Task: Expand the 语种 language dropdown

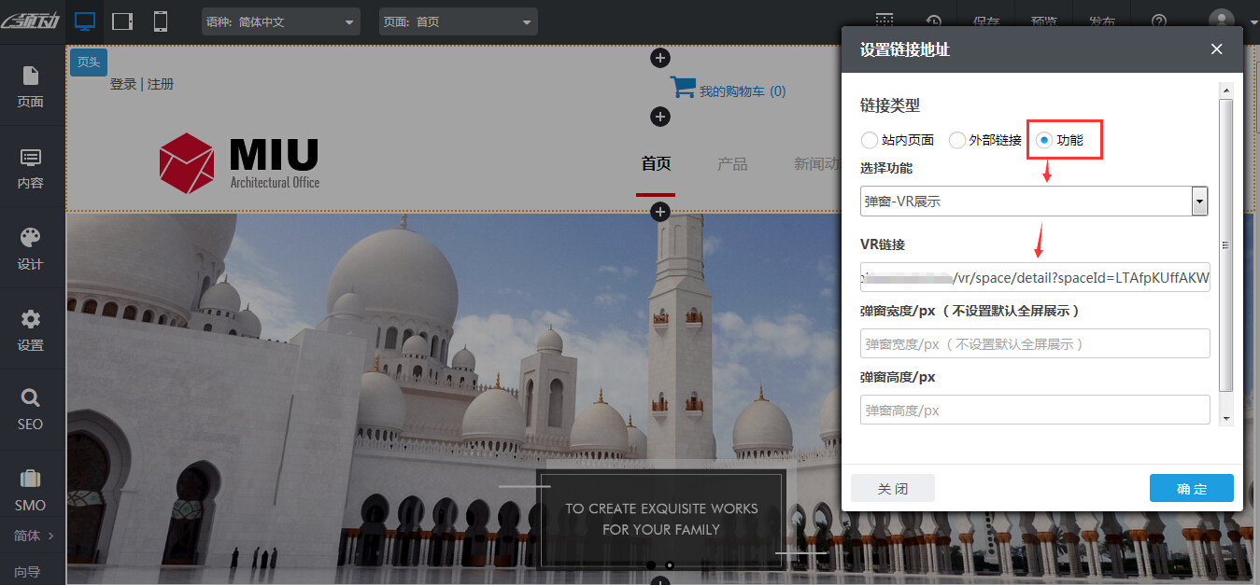Action: 281,21
